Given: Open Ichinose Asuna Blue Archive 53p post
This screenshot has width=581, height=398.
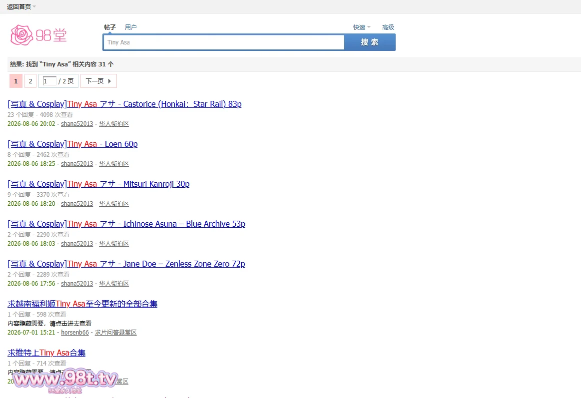Looking at the screenshot, I should [x=126, y=224].
